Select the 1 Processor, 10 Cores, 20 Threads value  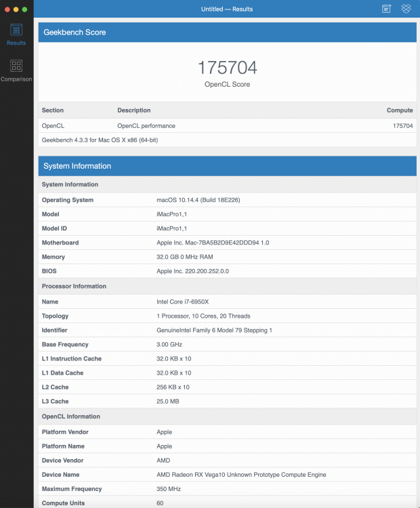pyautogui.click(x=203, y=316)
